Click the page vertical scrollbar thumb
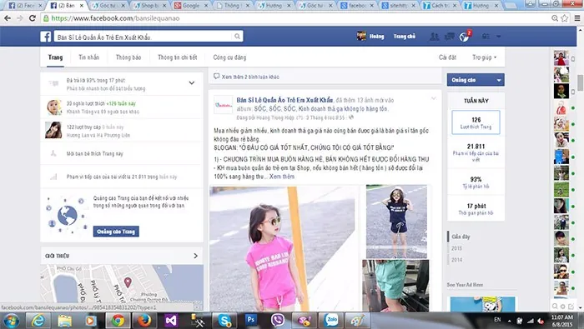Viewport: 584px width, 329px height. pyautogui.click(x=580, y=82)
